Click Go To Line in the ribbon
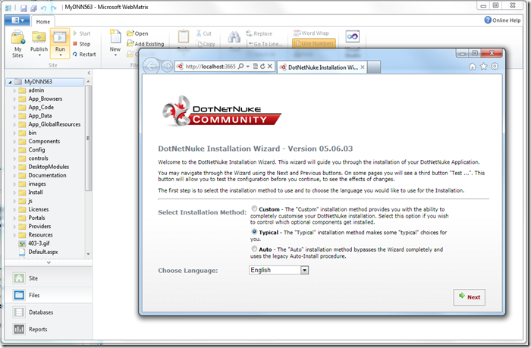Viewport: 531px width, 348px height. tap(264, 44)
